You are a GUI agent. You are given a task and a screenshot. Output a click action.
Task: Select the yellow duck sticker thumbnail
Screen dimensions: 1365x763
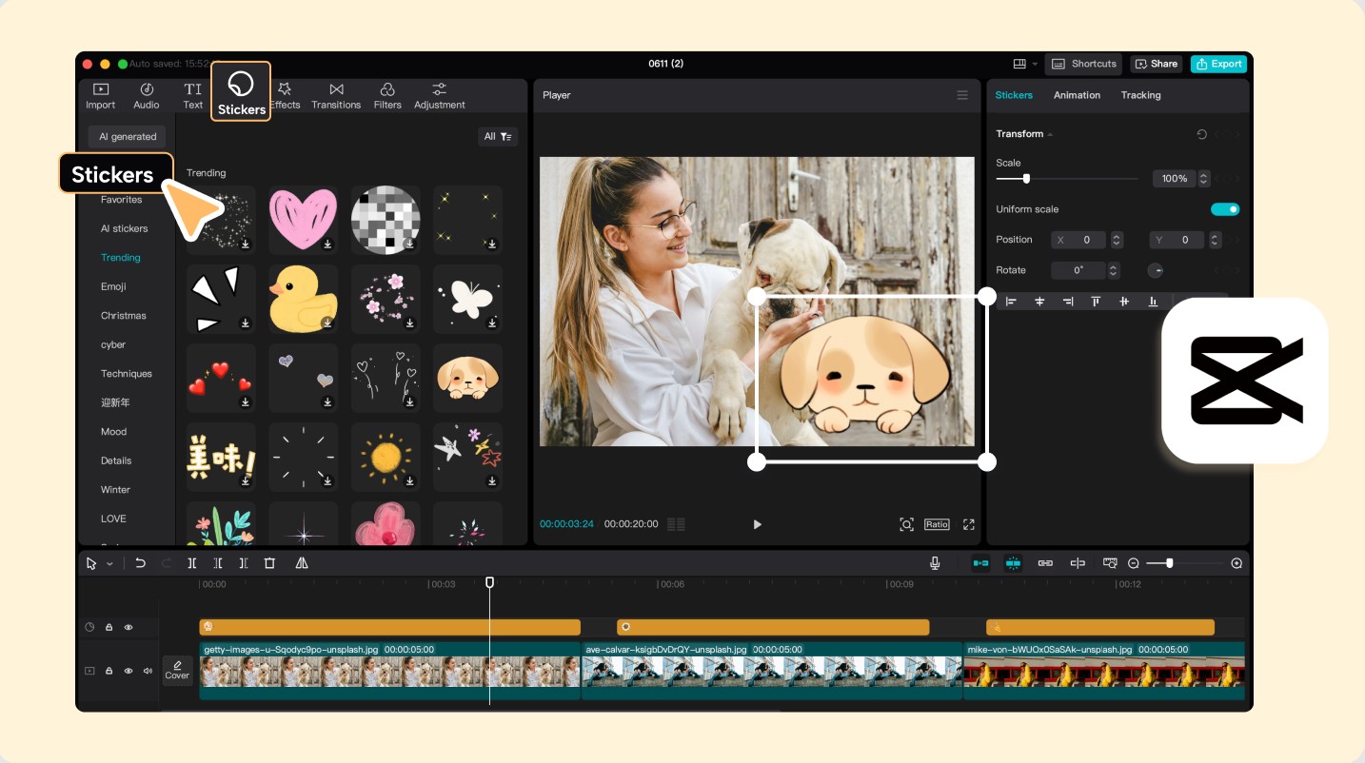(302, 298)
